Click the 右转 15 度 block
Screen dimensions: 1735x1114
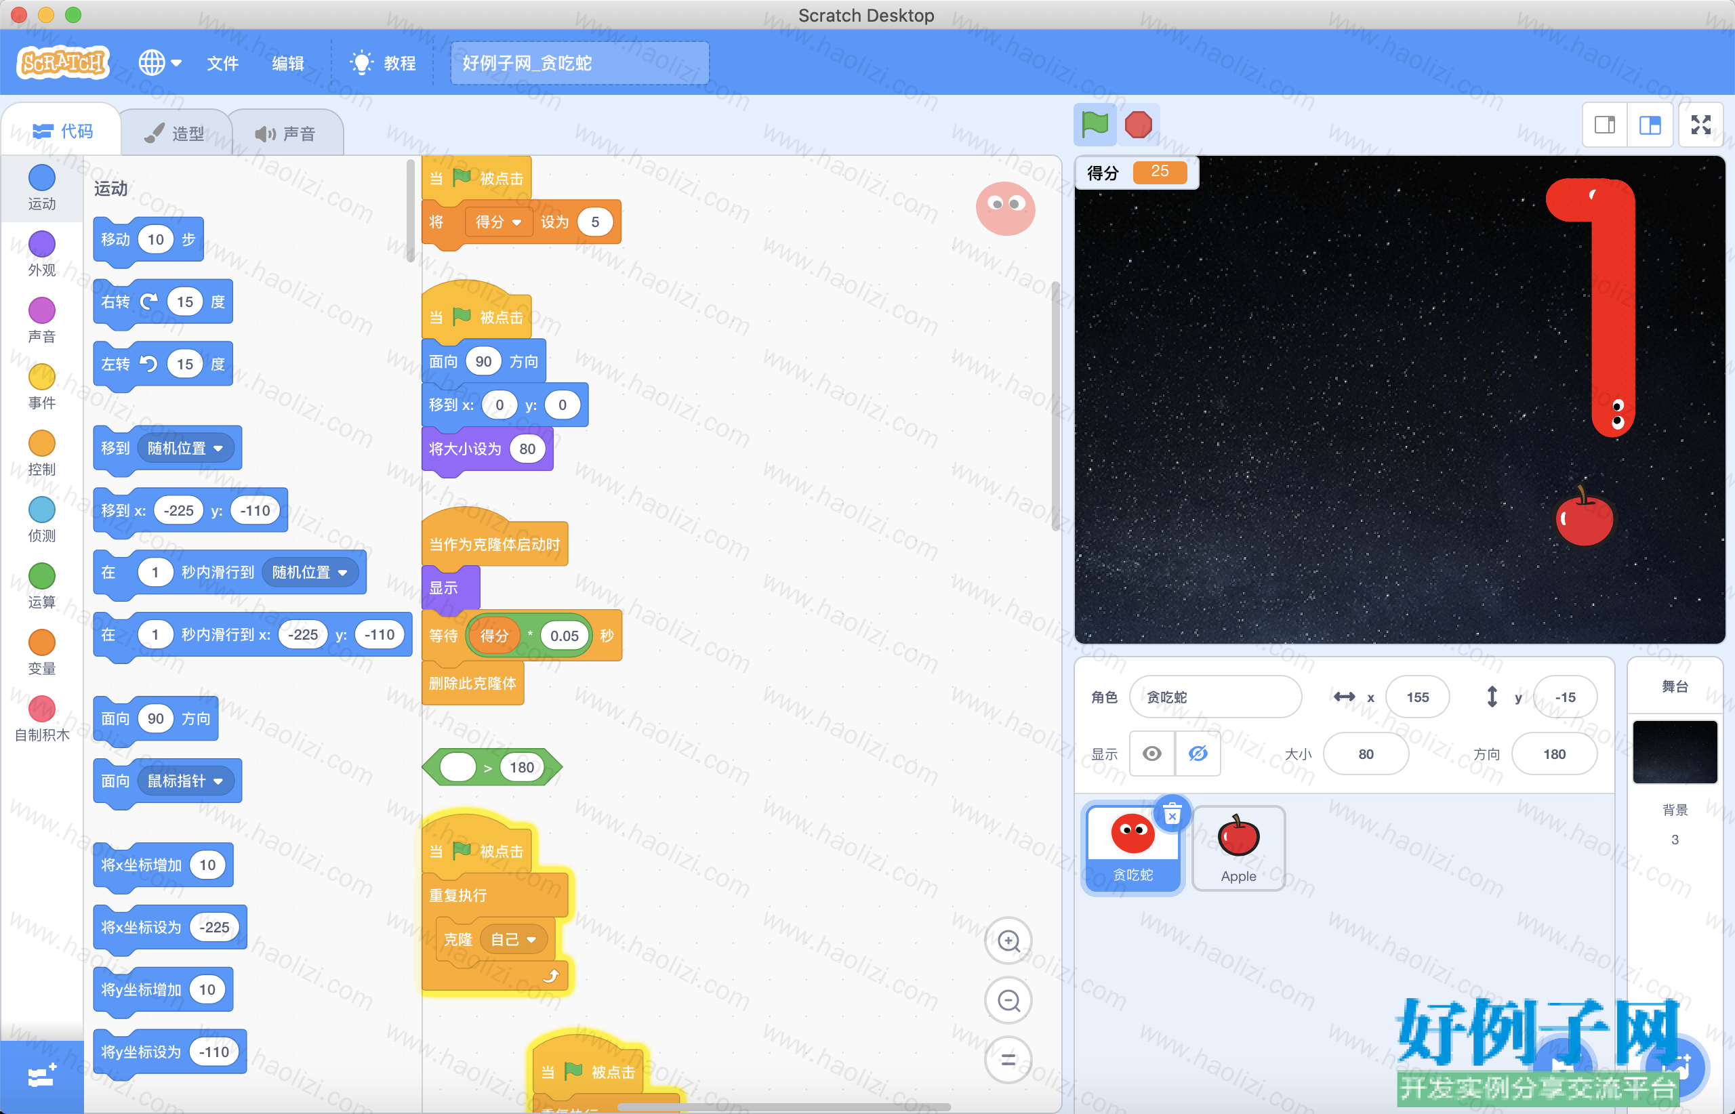(163, 302)
